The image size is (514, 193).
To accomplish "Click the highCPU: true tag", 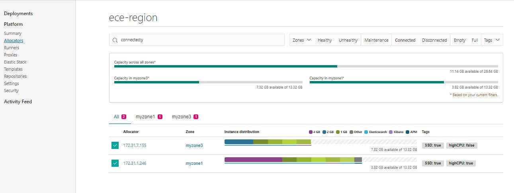I will [x=461, y=163].
